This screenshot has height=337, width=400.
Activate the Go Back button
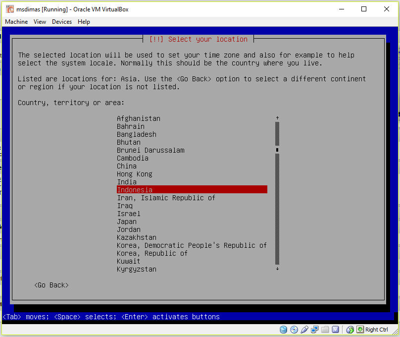(x=51, y=285)
